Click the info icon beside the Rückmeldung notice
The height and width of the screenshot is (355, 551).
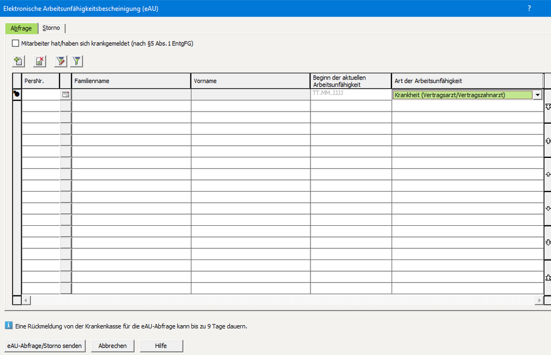pyautogui.click(x=8, y=326)
